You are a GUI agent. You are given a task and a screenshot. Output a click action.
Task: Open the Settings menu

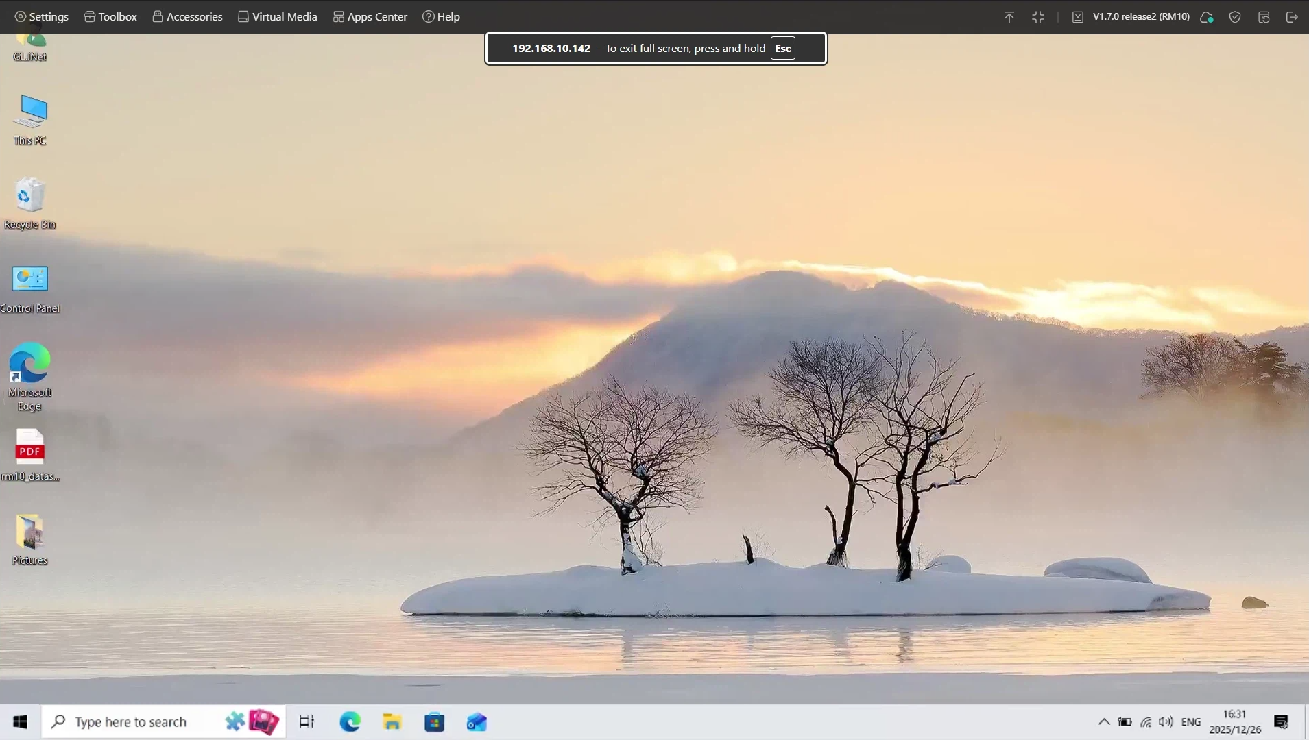(x=41, y=16)
